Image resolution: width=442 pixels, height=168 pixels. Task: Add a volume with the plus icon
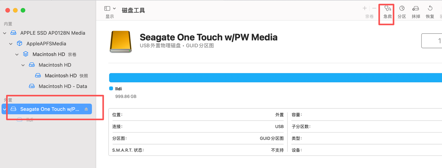pos(365,8)
